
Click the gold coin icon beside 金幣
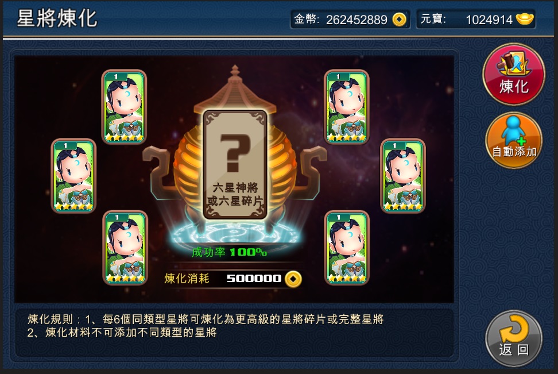(x=400, y=19)
